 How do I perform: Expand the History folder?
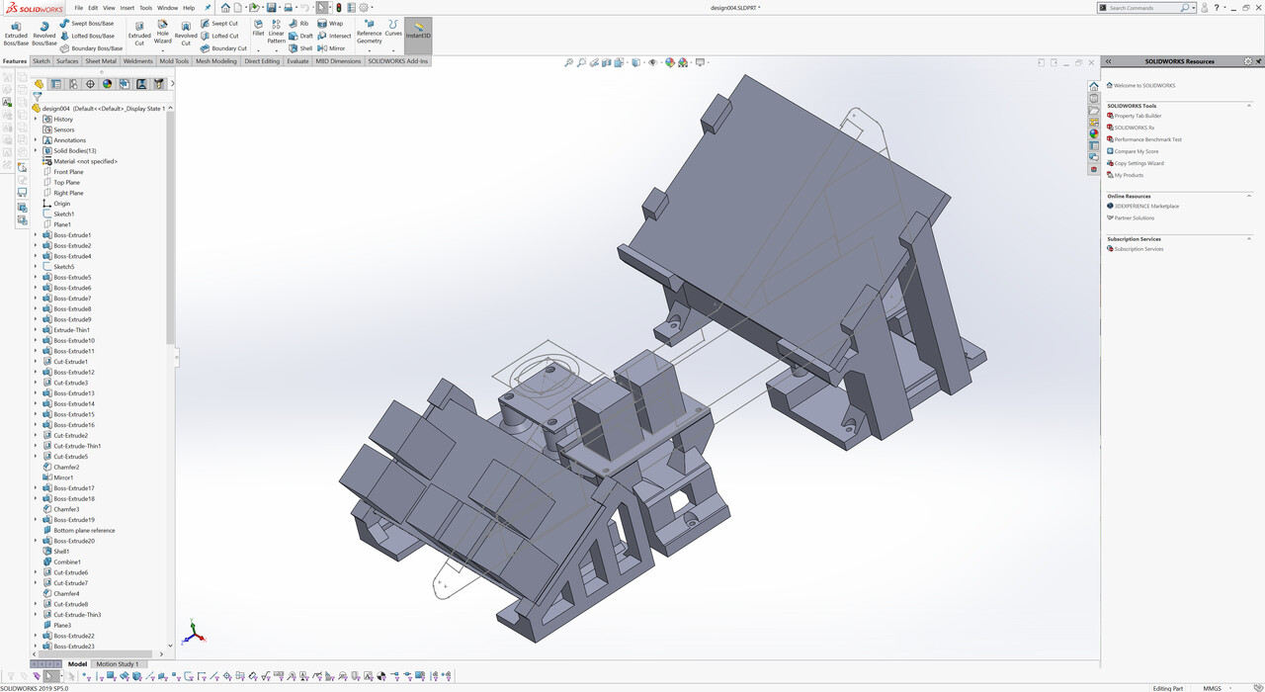(36, 119)
